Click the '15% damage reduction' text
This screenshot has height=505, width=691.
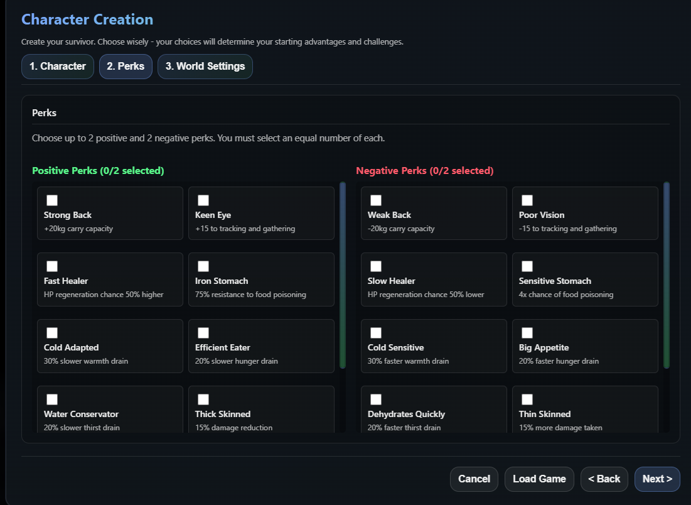coord(233,428)
